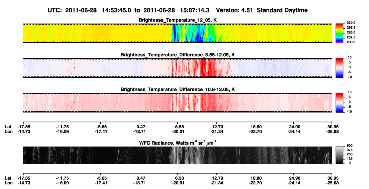Click longitude -20.01 under the 10.6-12.05 strip
Image resolution: width=369 pixels, height=189 pixels.
pyautogui.click(x=178, y=131)
